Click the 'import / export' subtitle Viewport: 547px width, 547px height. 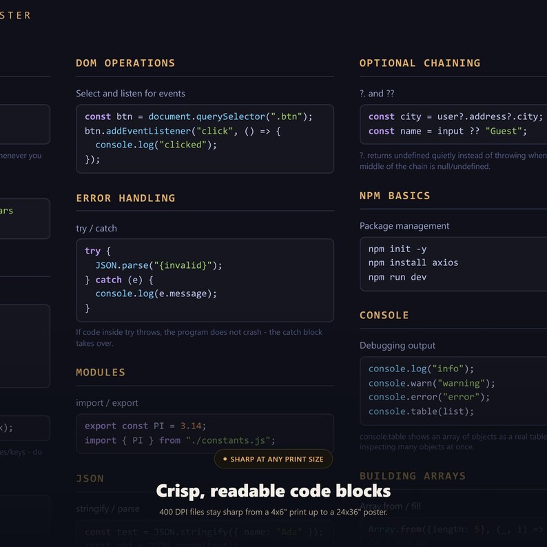(x=107, y=403)
